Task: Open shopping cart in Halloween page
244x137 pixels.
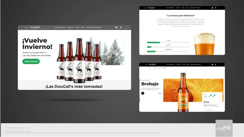Action: pyautogui.click(x=216, y=8)
